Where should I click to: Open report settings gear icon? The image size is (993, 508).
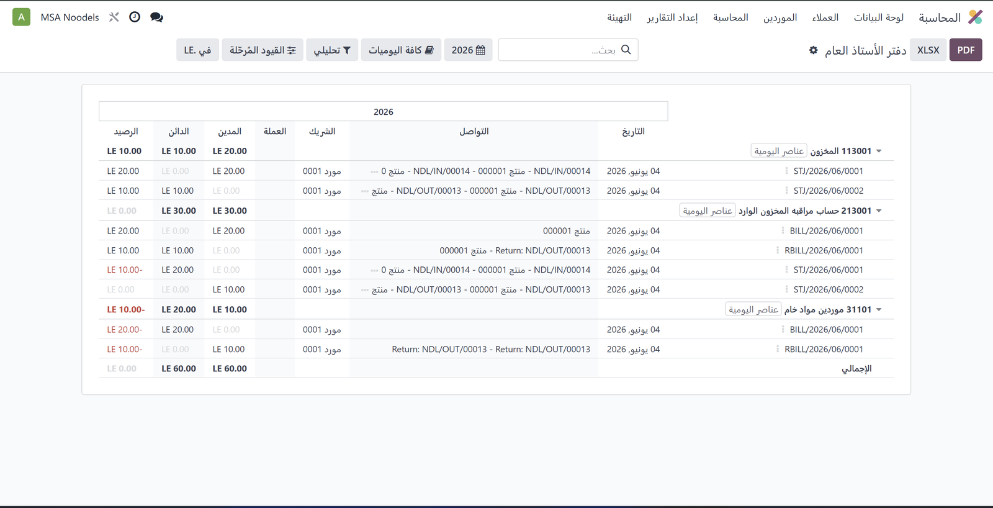(813, 50)
